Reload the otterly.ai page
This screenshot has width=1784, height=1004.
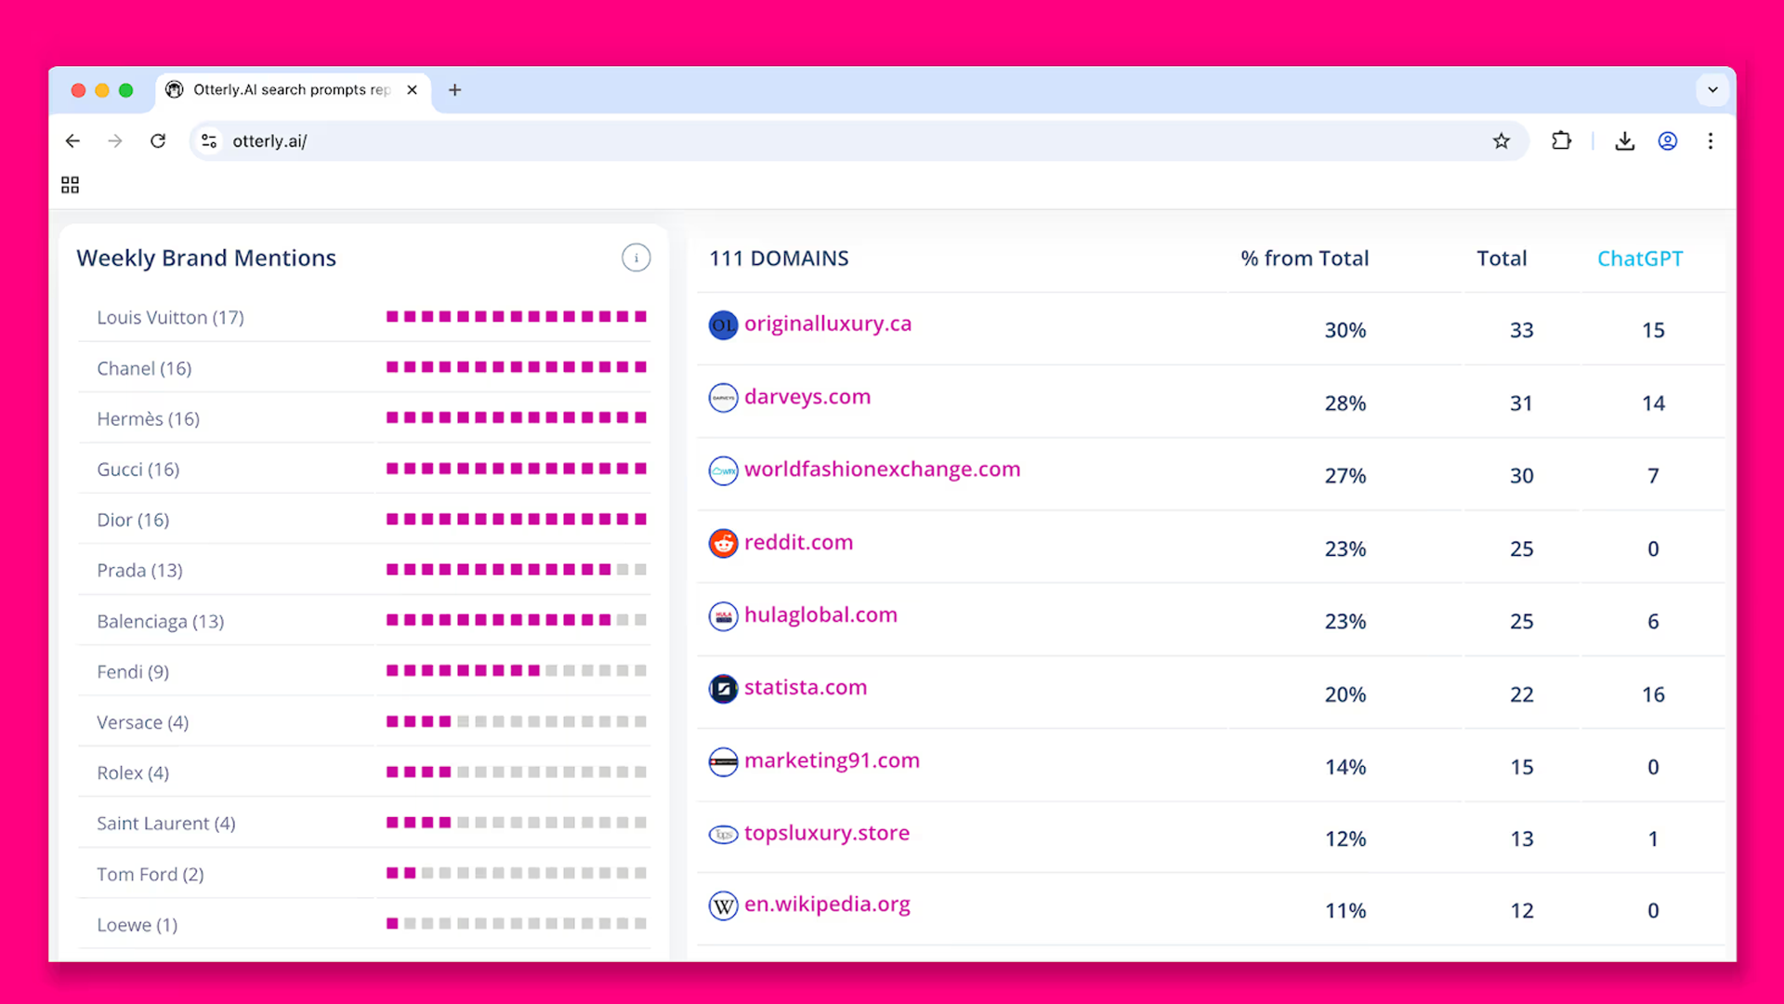(158, 141)
